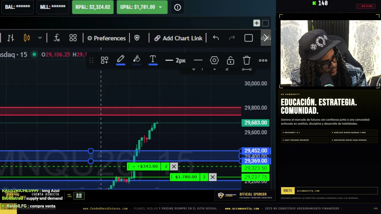The width and height of the screenshot is (381, 214).
Task: Click the -2 order quantity box
Action: 165,166
